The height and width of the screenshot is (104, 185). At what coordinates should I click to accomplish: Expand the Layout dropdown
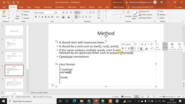tap(26, 12)
